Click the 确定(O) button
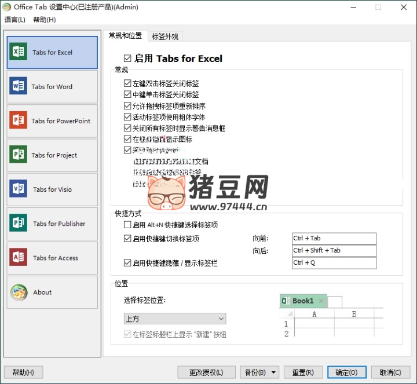The width and height of the screenshot is (417, 384). click(x=346, y=372)
